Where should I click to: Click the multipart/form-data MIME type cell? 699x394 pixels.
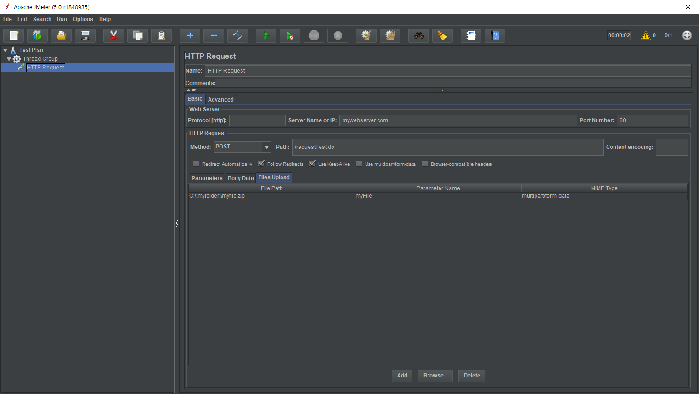click(604, 196)
